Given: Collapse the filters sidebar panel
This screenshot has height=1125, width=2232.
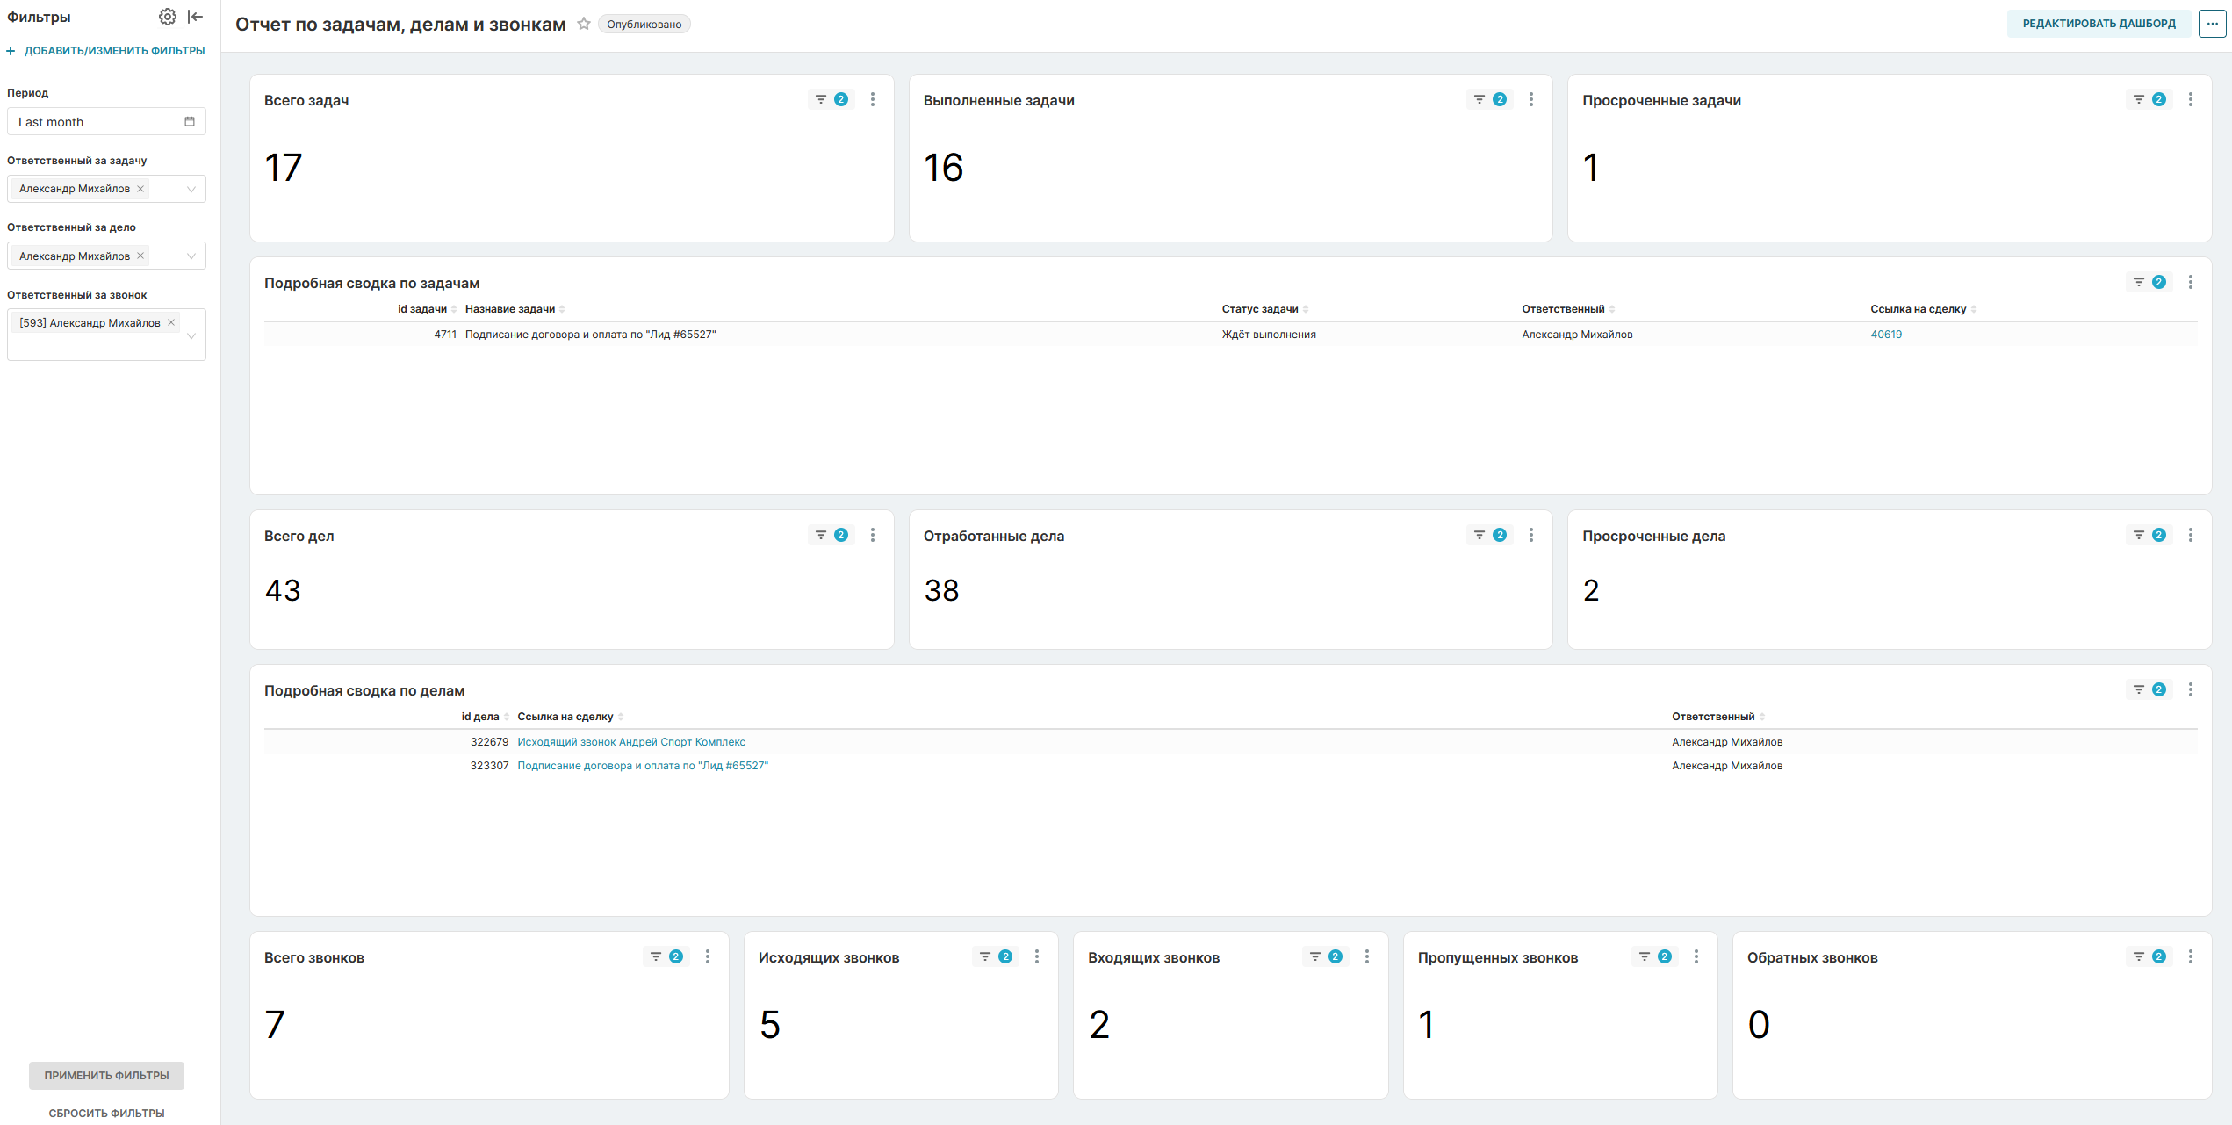Looking at the screenshot, I should point(196,17).
